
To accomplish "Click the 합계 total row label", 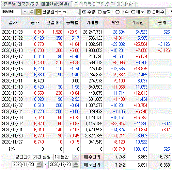I will [x=12, y=149].
